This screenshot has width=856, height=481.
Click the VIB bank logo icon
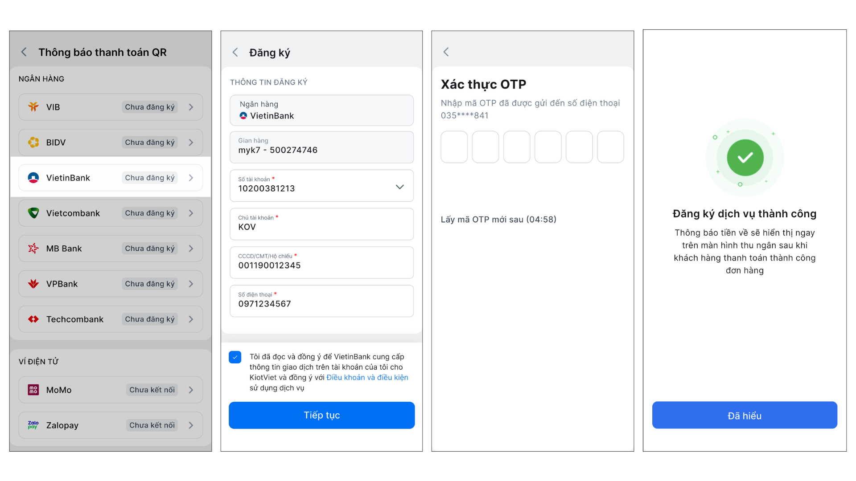click(33, 107)
